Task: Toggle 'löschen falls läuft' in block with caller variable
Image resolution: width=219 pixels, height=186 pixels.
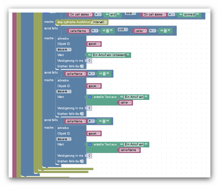Action: [82, 114]
